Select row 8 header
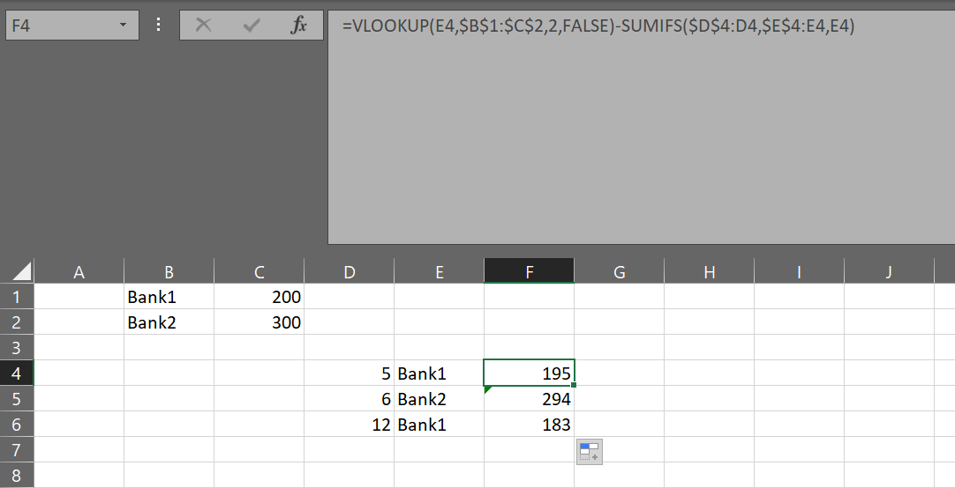This screenshot has width=955, height=488. tap(17, 476)
